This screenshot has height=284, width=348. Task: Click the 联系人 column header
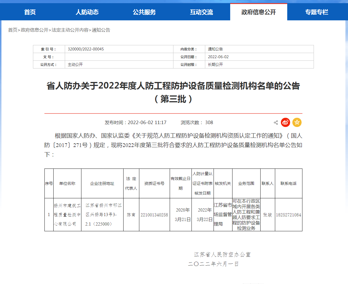click(x=268, y=183)
